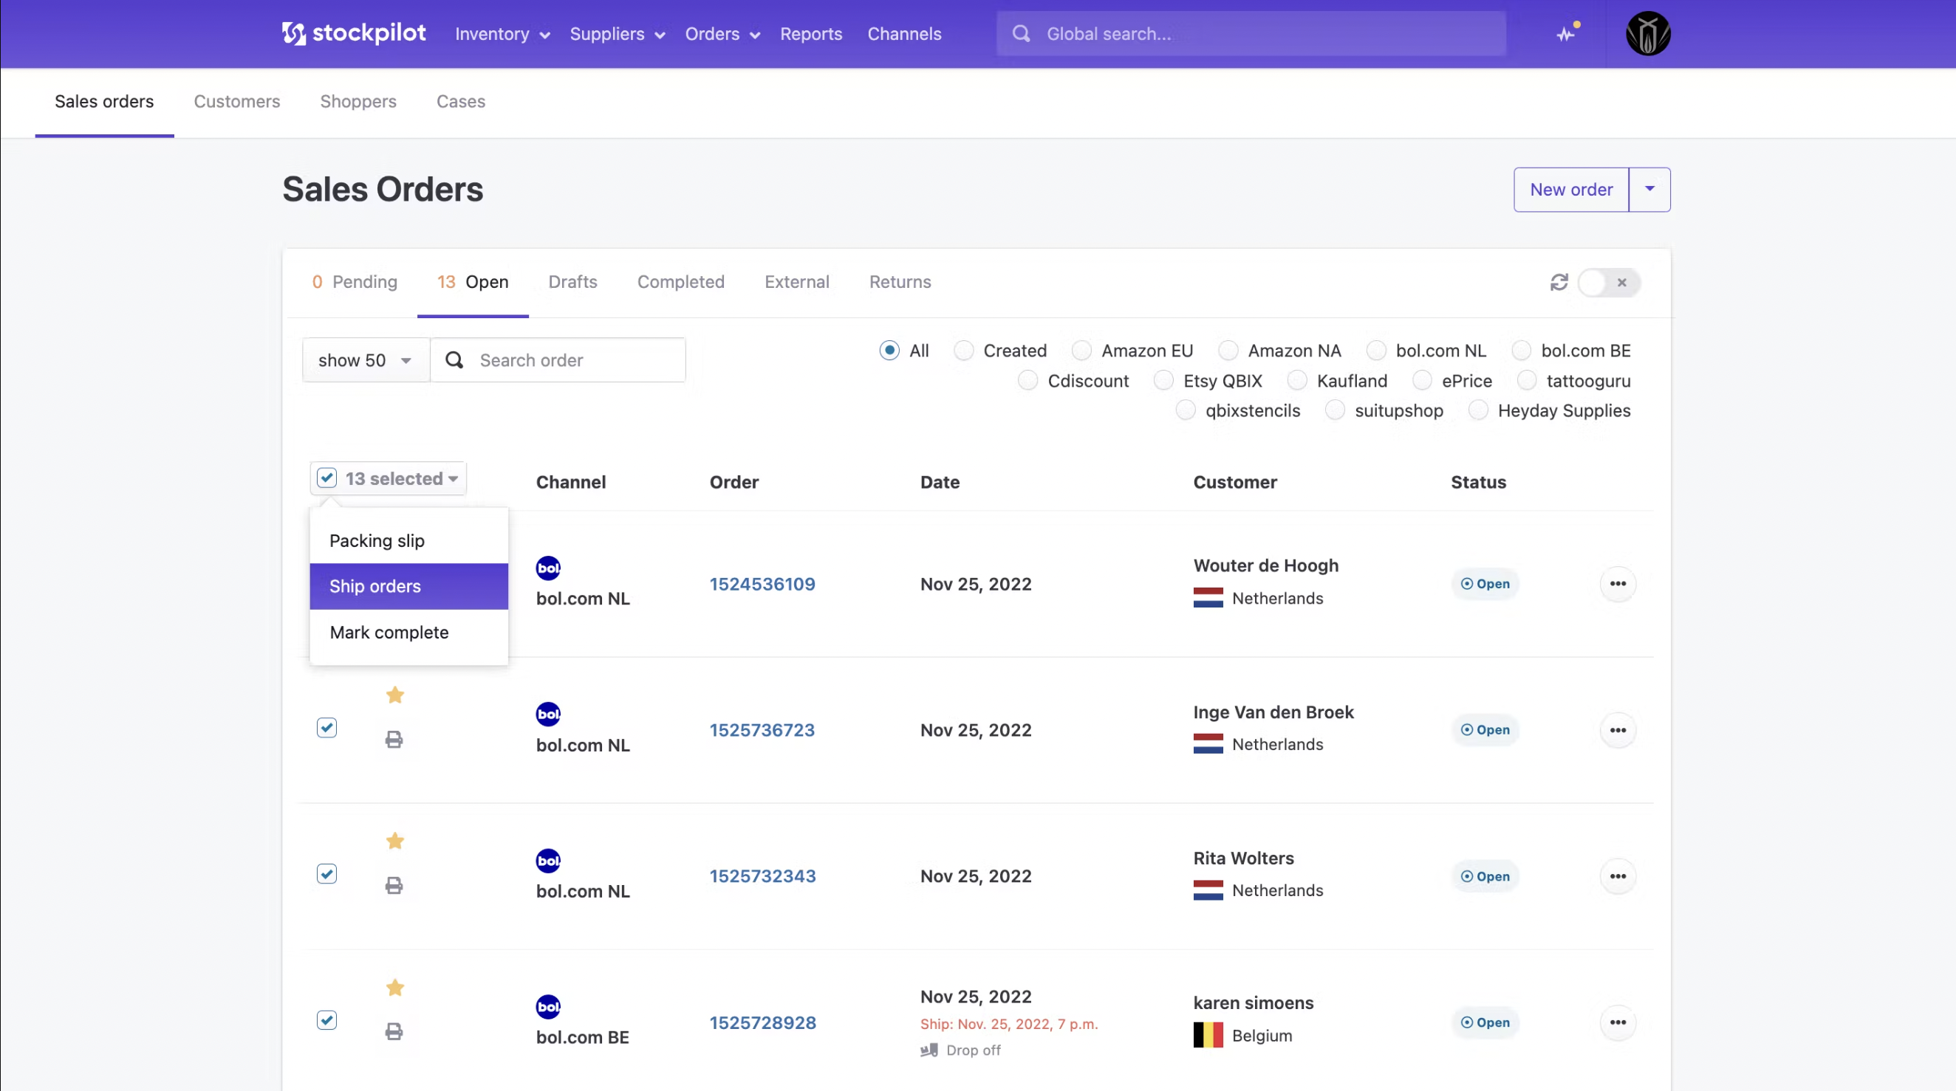The height and width of the screenshot is (1091, 1956).
Task: Select the Kaufland channel filter
Action: click(x=1297, y=381)
